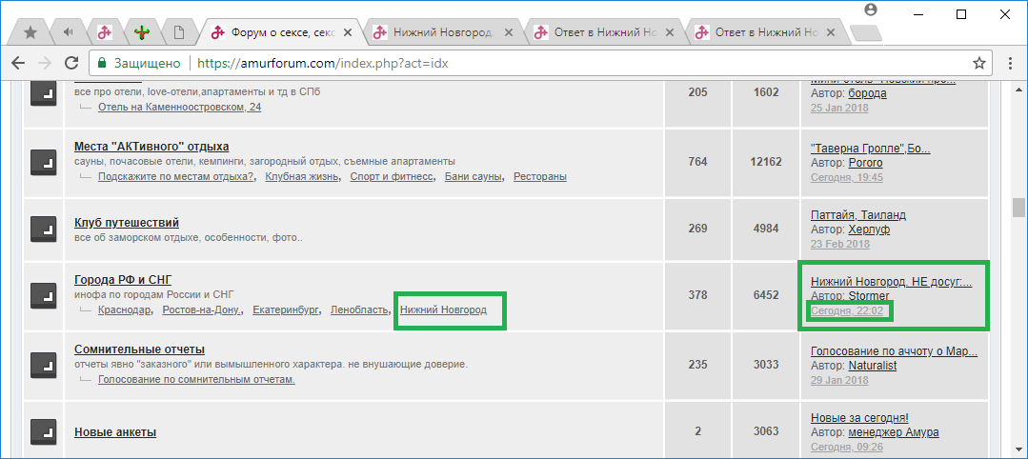Viewport: 1028px width, 459px height.
Task: Bookmark this page using the star icon
Action: (x=978, y=63)
